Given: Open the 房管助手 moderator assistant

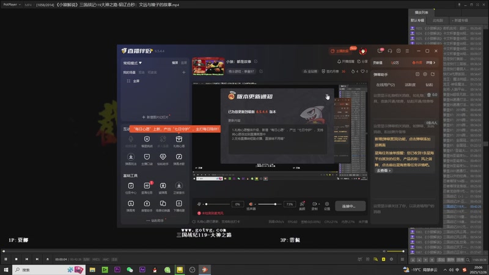Looking at the screenshot, I should [x=147, y=205].
